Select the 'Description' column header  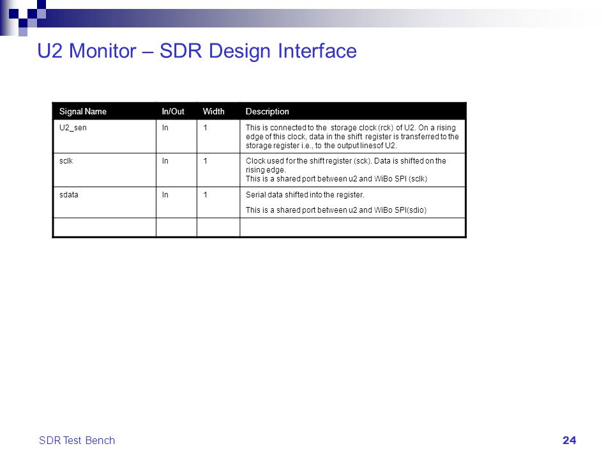pyautogui.click(x=352, y=111)
